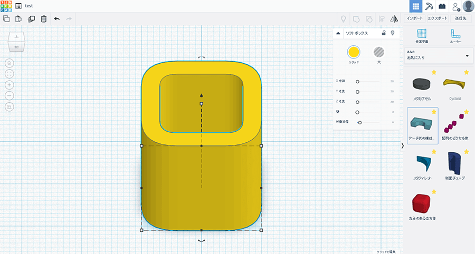Set the shape to hole (穴) mode
This screenshot has width=475, height=254.
click(x=378, y=52)
